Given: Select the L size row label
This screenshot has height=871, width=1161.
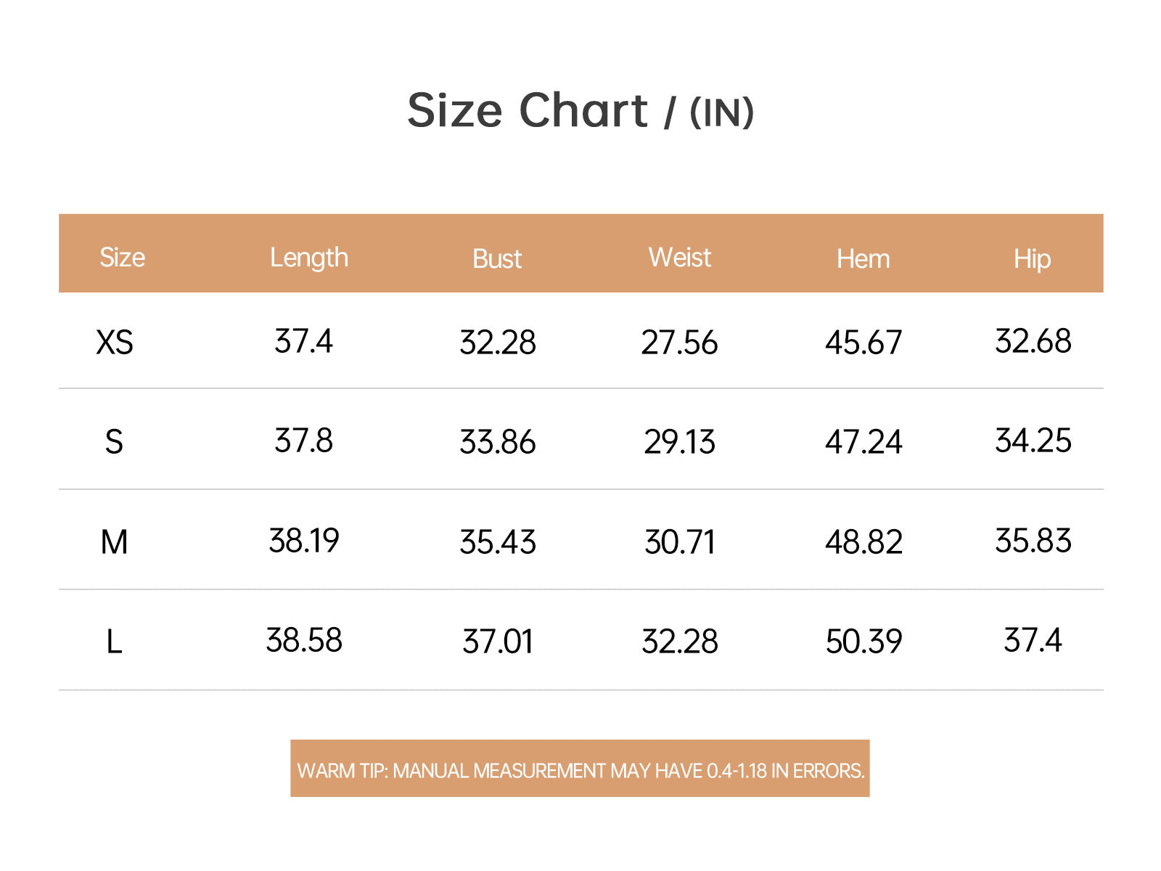Looking at the screenshot, I should 114,642.
